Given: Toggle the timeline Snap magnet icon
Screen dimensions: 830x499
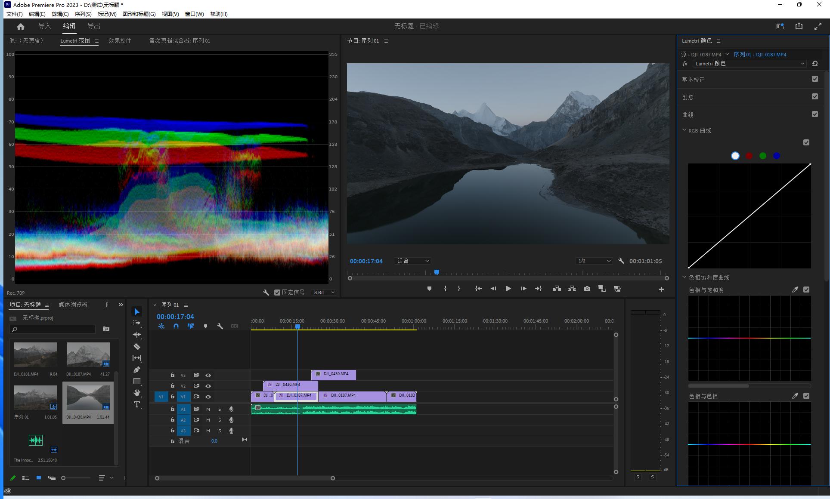Looking at the screenshot, I should (x=176, y=326).
